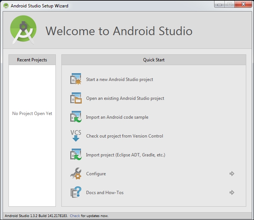Screen dimensions: 254x220
Task: Select Open an existing Android Studio project
Action: 125,98
